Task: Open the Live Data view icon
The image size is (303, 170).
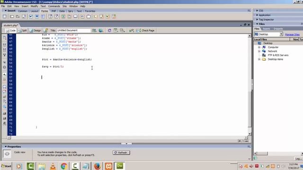Action: (x=45, y=30)
